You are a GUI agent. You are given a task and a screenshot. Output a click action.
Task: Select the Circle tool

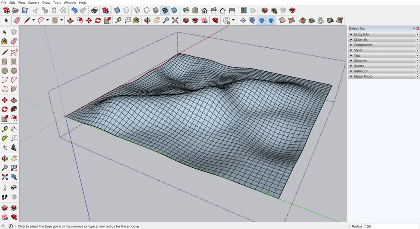tap(5, 70)
